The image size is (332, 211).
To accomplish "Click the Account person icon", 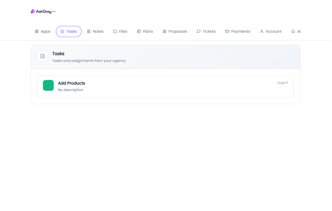I will [x=262, y=31].
